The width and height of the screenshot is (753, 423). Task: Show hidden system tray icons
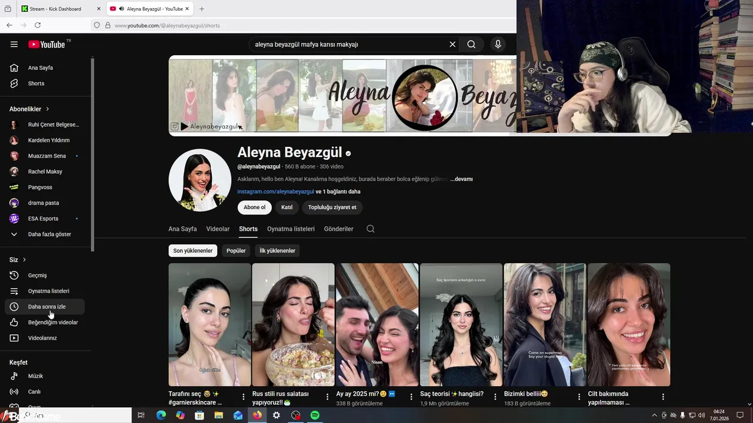654,415
